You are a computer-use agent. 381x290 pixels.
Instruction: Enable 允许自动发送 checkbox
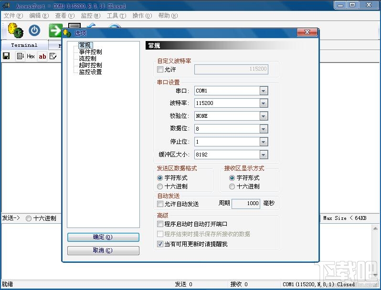tap(160, 204)
